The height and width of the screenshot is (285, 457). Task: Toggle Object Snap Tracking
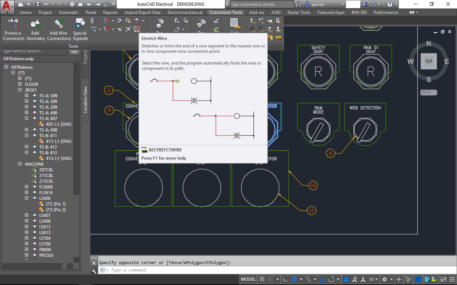[x=322, y=279]
